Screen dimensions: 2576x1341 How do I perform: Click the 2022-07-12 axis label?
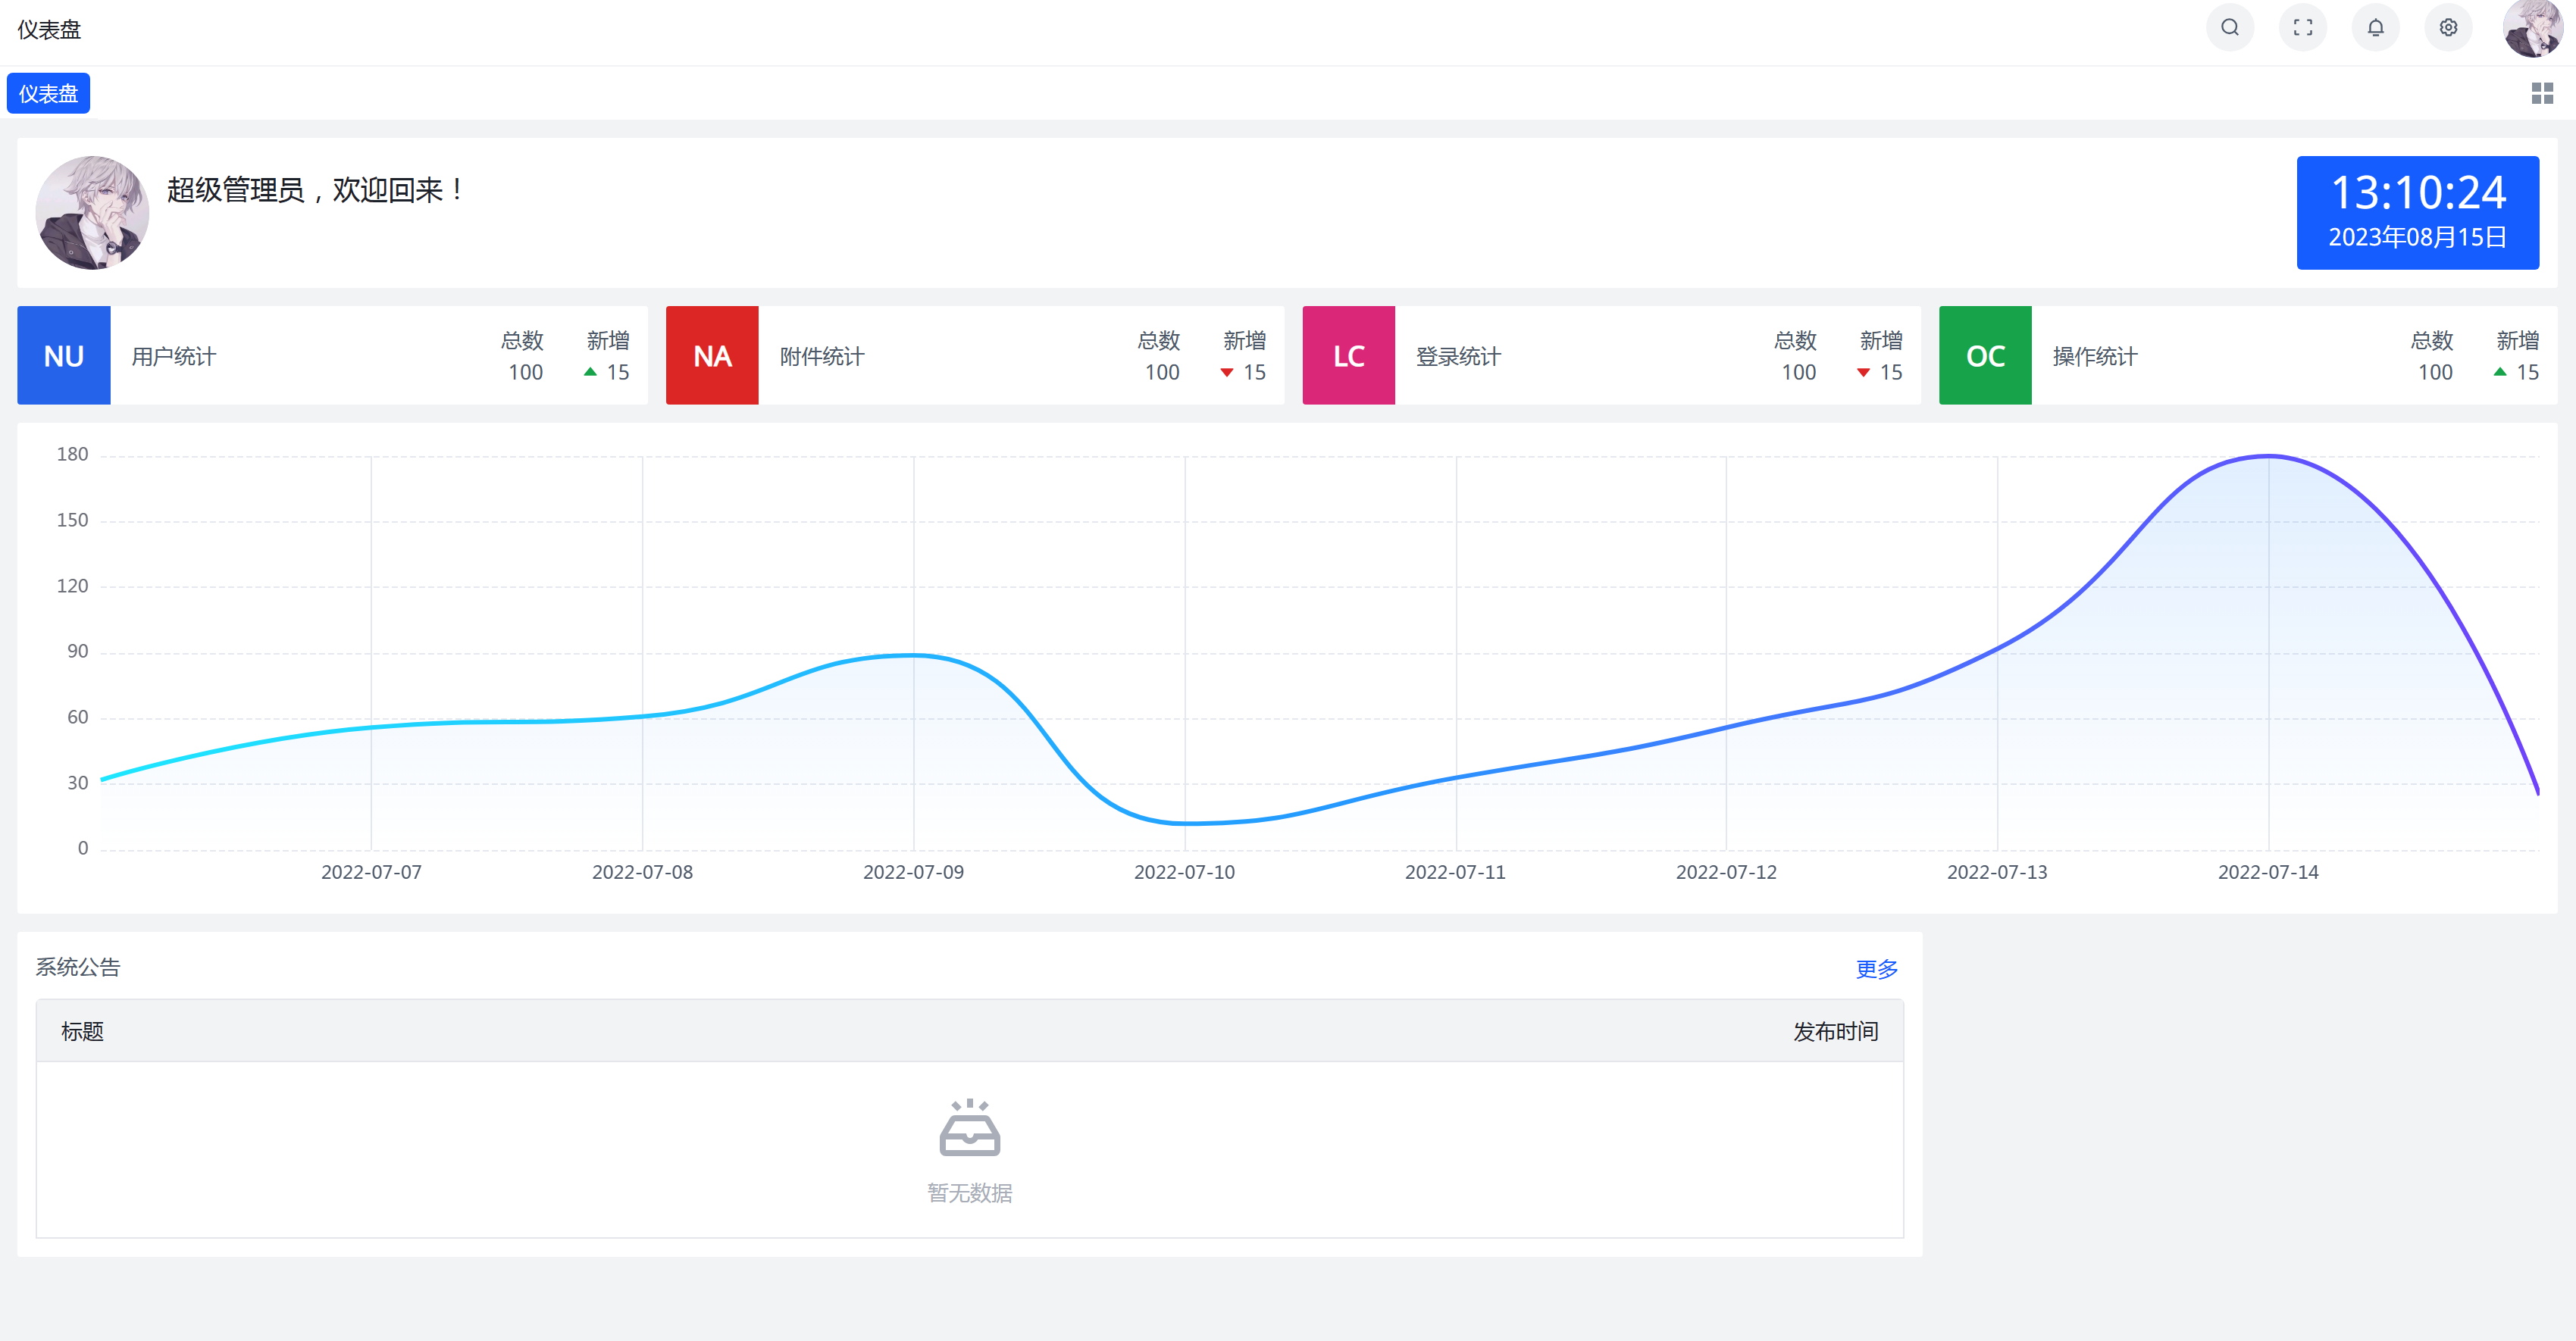1726,872
